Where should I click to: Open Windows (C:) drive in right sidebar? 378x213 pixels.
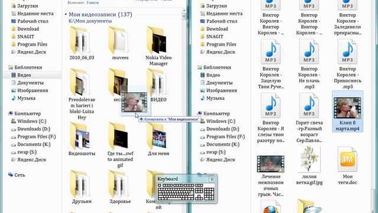tap(217, 121)
